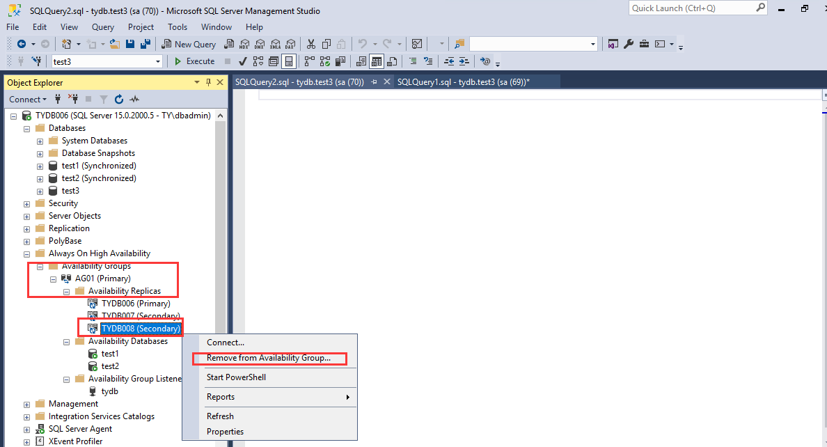Click the Execute button

[195, 61]
